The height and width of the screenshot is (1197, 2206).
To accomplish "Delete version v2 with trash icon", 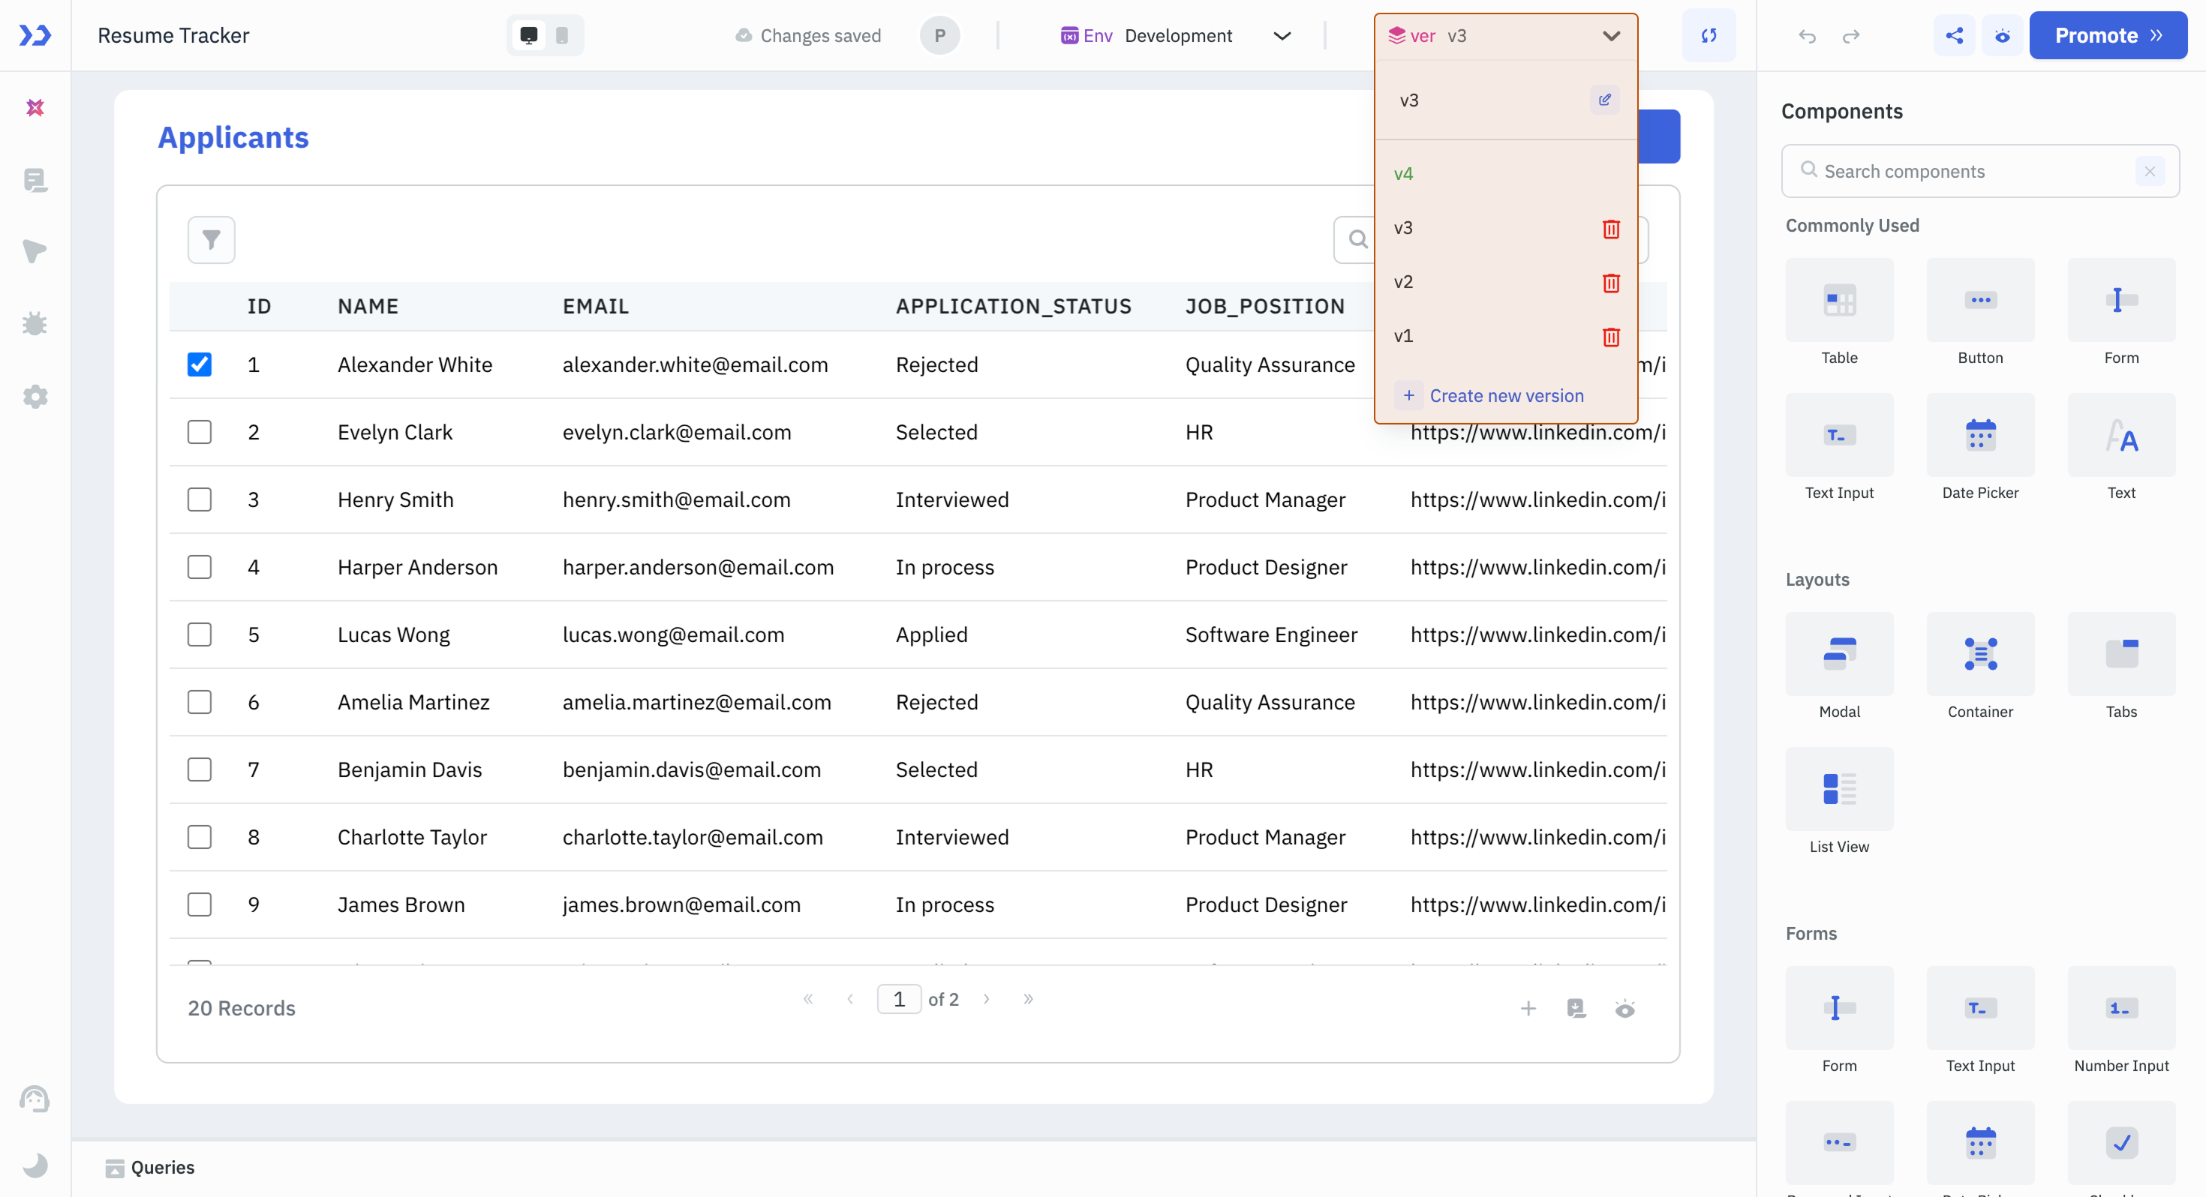I will click(x=1610, y=283).
